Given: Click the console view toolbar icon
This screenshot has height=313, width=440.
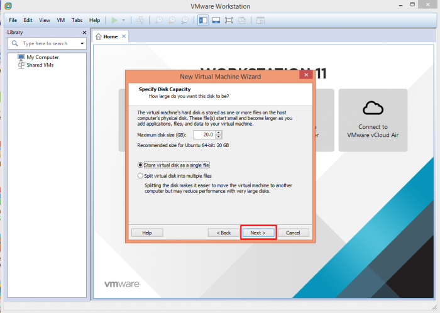Looking at the screenshot, I should [x=260, y=20].
